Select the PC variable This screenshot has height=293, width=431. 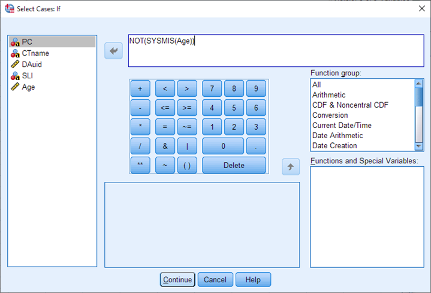(52, 42)
